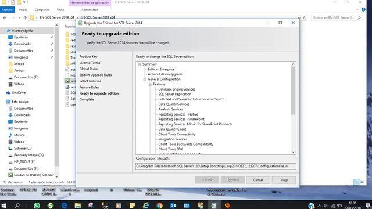Open Outlook from the taskbar
The image size is (372, 209).
pos(173,205)
